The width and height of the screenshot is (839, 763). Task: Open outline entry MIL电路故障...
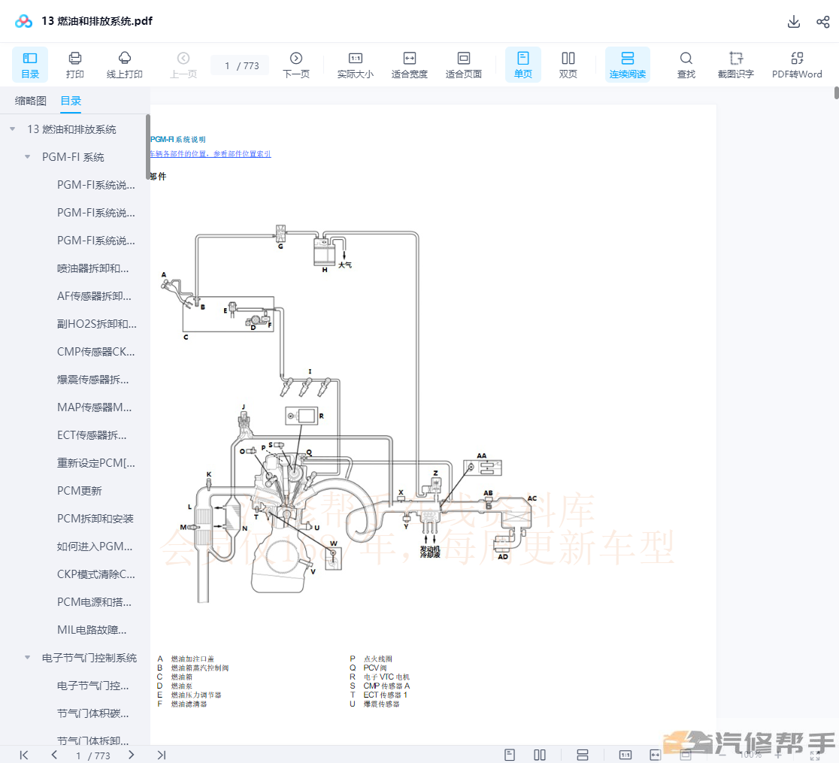point(92,630)
